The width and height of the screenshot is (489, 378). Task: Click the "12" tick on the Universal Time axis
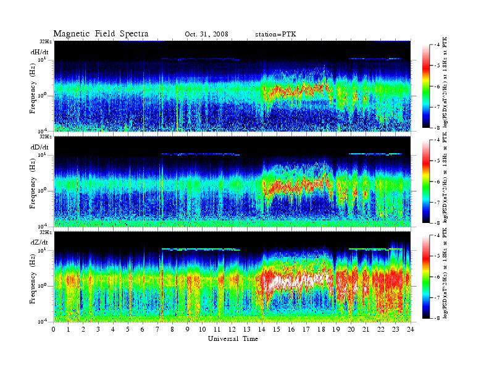point(232,329)
